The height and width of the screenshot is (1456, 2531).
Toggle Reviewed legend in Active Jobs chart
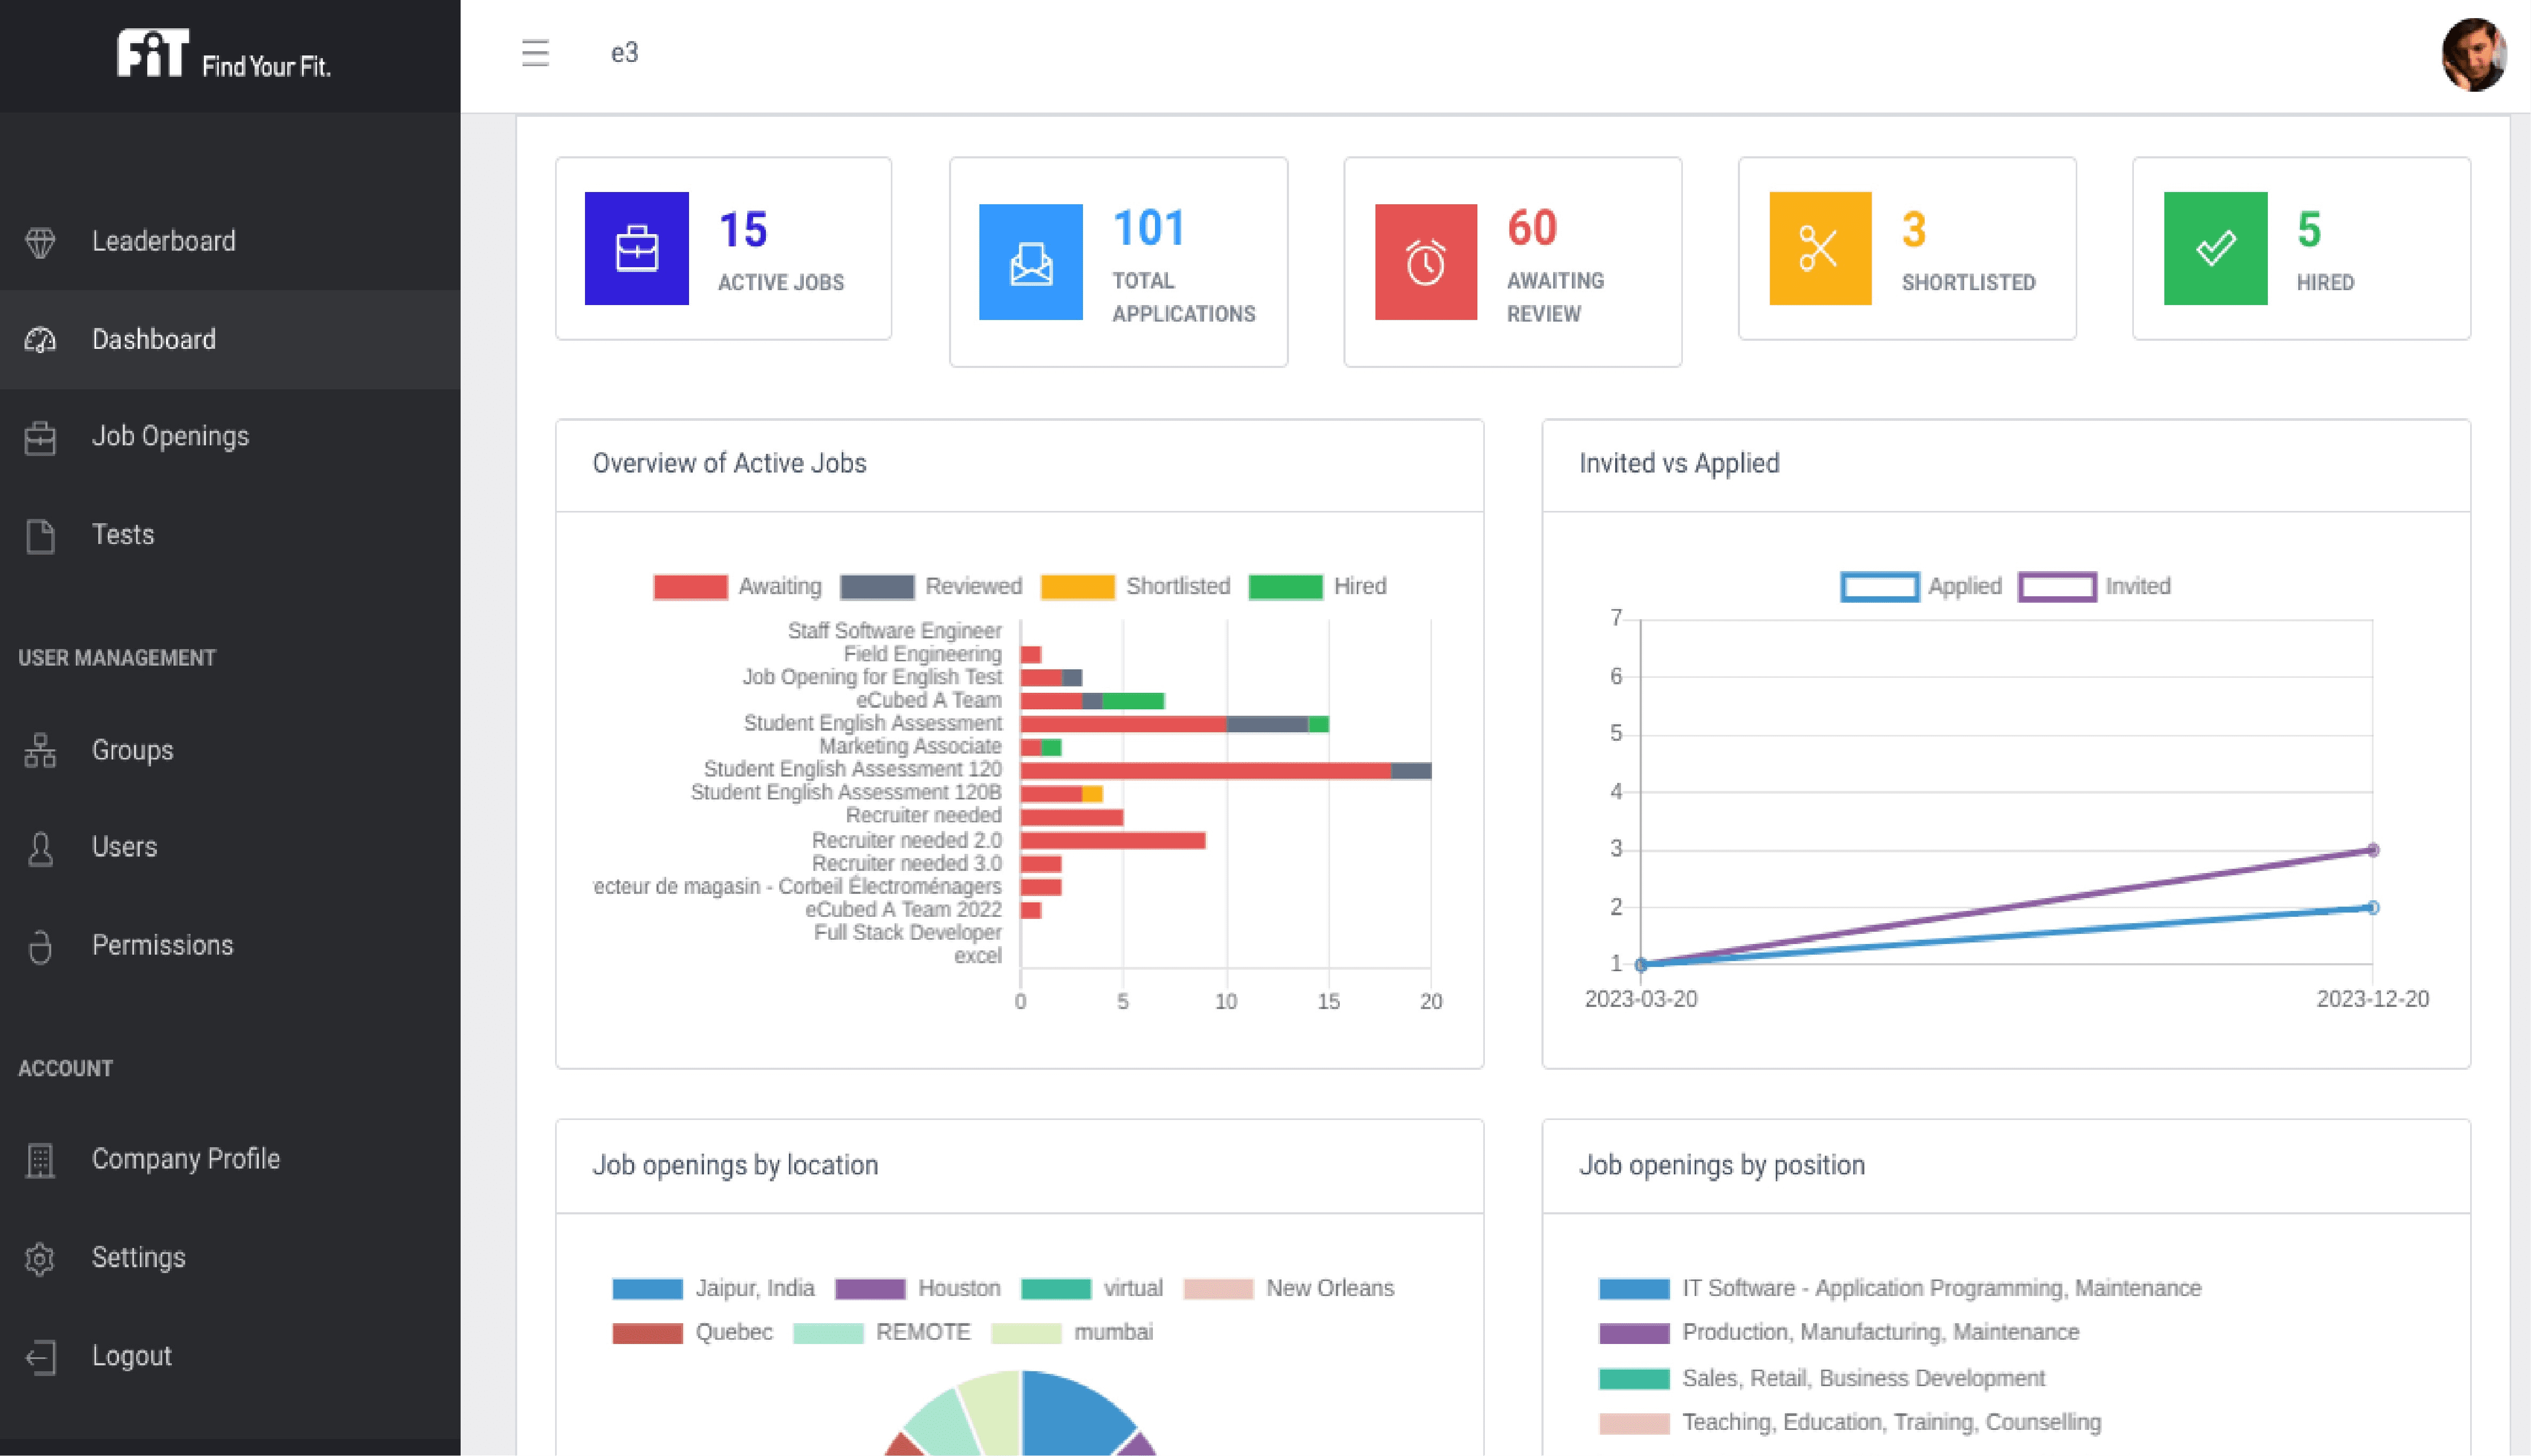coord(931,586)
